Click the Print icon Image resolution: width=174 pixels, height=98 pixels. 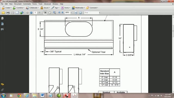8,13
